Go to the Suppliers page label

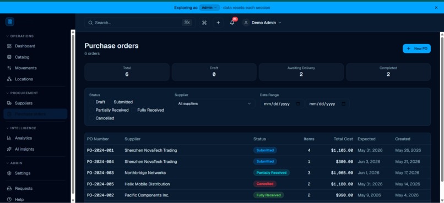pos(24,103)
